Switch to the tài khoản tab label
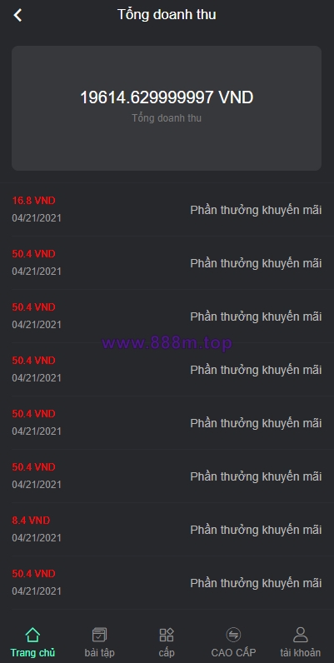This screenshot has width=334, height=663. [300, 652]
